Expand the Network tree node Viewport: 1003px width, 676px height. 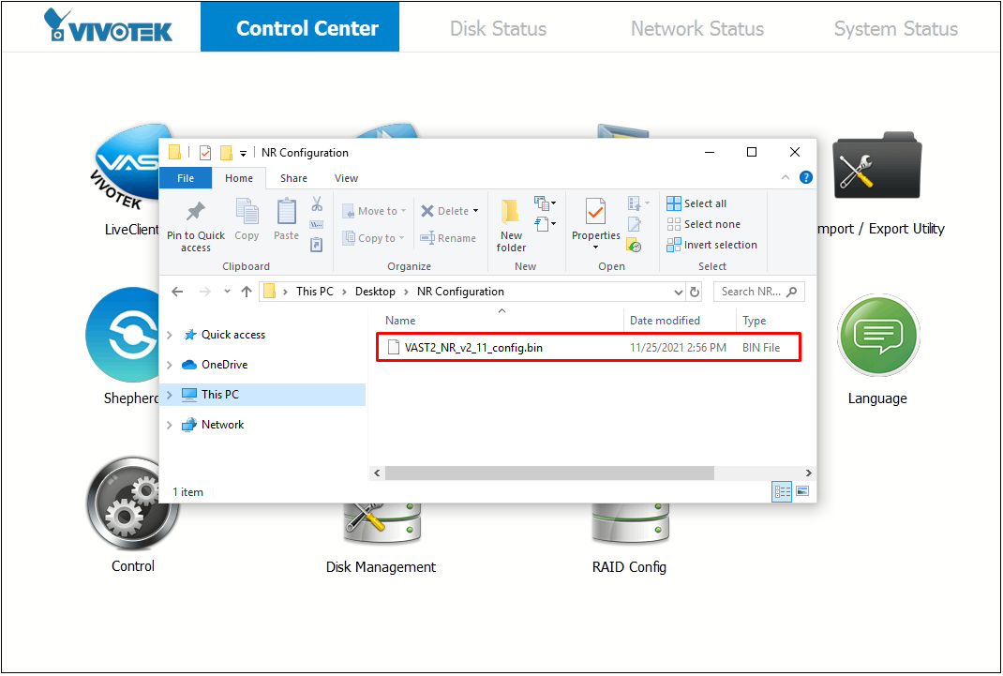pyautogui.click(x=170, y=425)
